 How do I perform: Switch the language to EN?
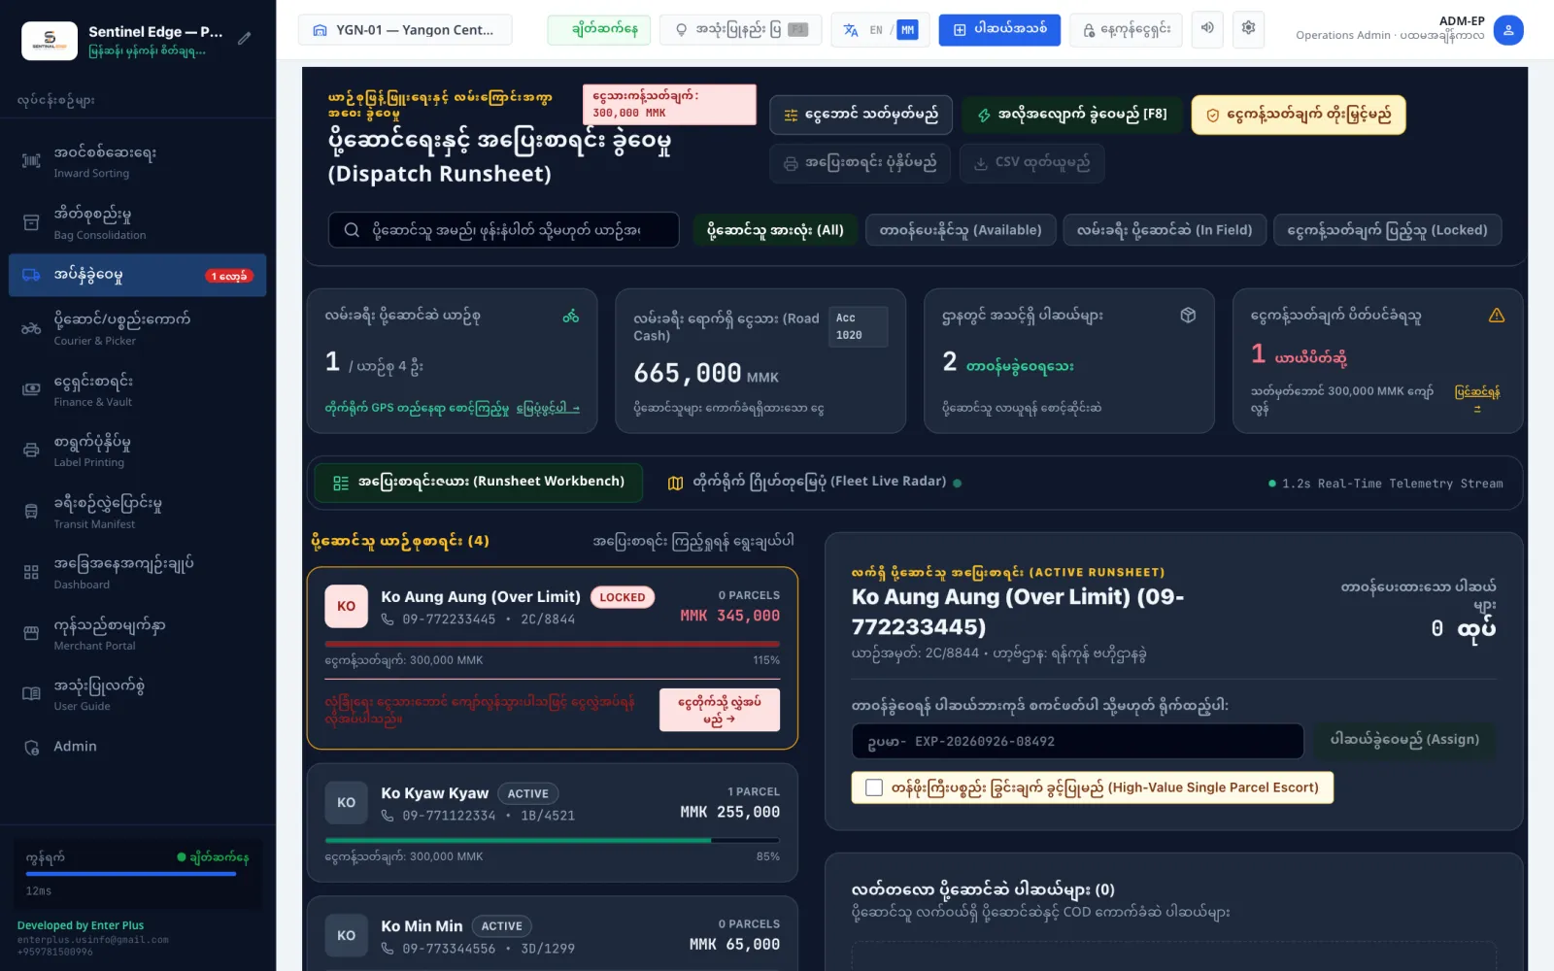[x=876, y=30]
